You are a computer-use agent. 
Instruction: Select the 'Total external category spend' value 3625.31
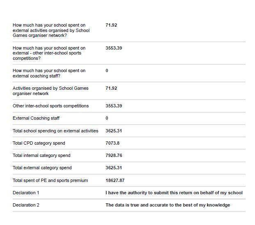(x=114, y=168)
